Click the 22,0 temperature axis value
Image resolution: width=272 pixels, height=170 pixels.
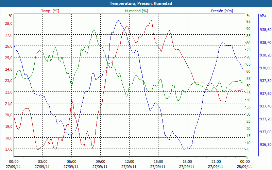(9, 92)
